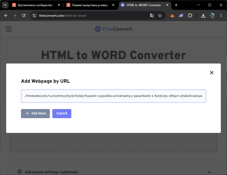Open the hamburger menu on FreeConvert
The width and height of the screenshot is (227, 175).
[9, 29]
